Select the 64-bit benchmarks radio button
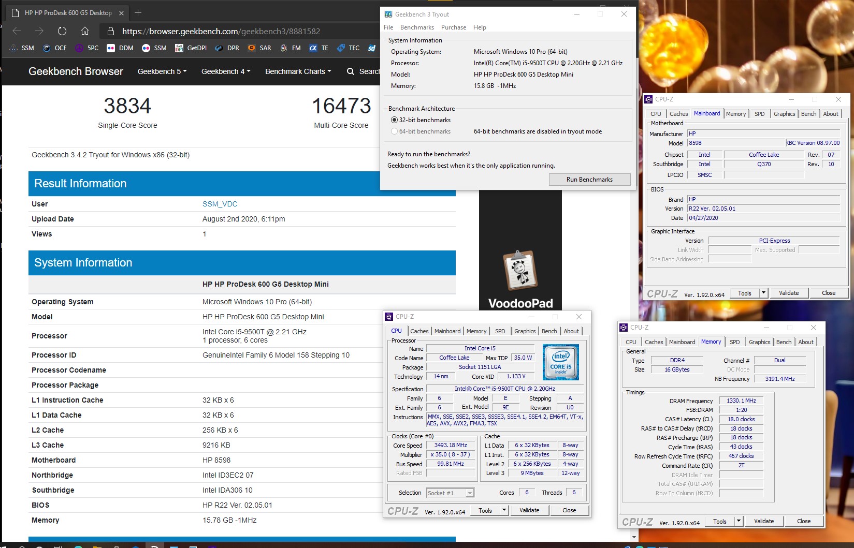The height and width of the screenshot is (548, 854). click(x=394, y=131)
